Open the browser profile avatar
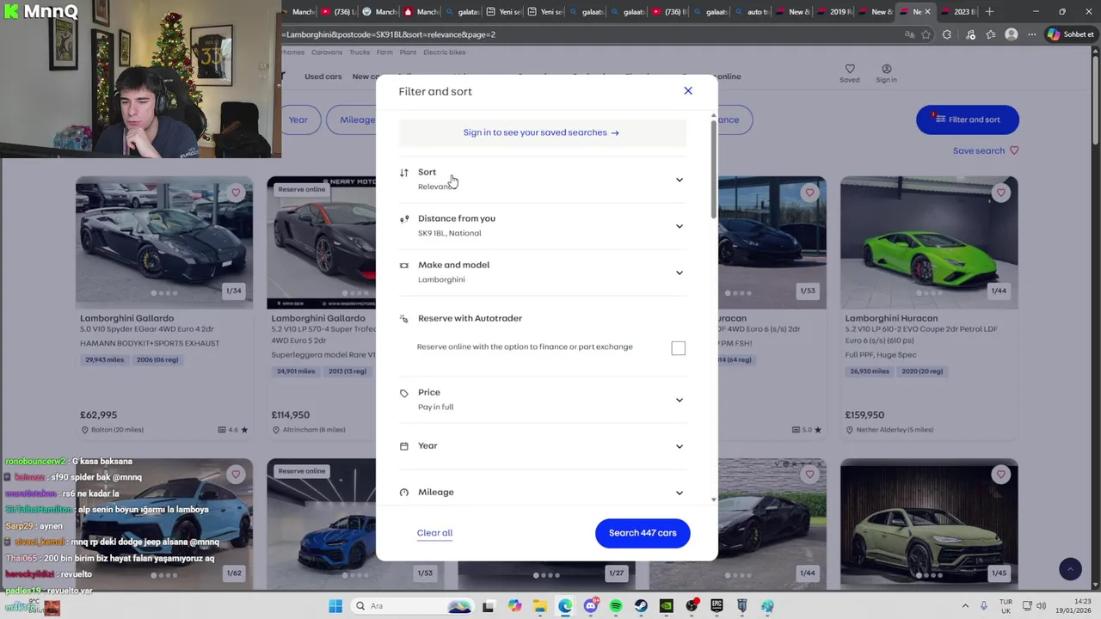 [x=1012, y=34]
